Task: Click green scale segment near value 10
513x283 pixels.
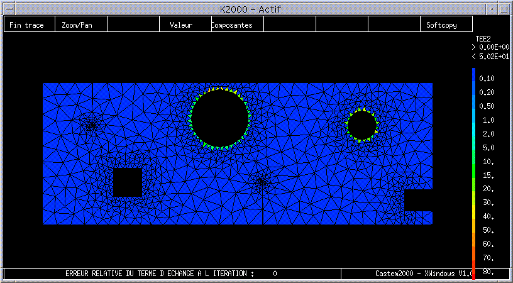Action: pyautogui.click(x=473, y=162)
